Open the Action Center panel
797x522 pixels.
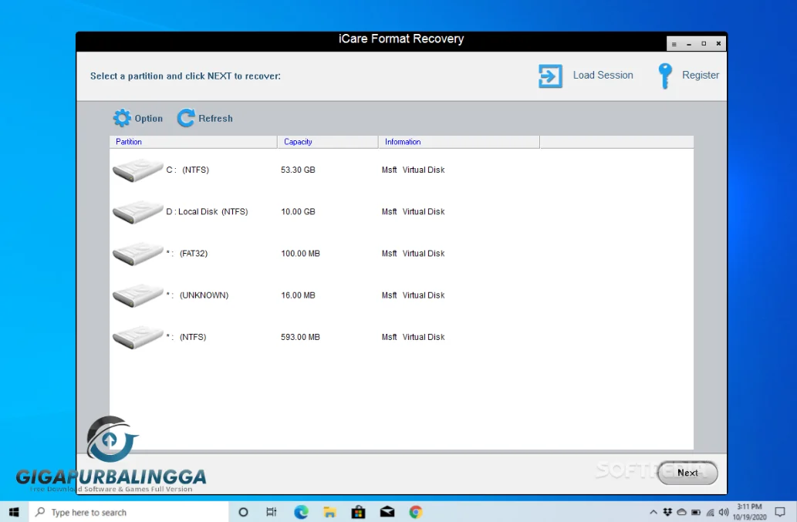(779, 511)
